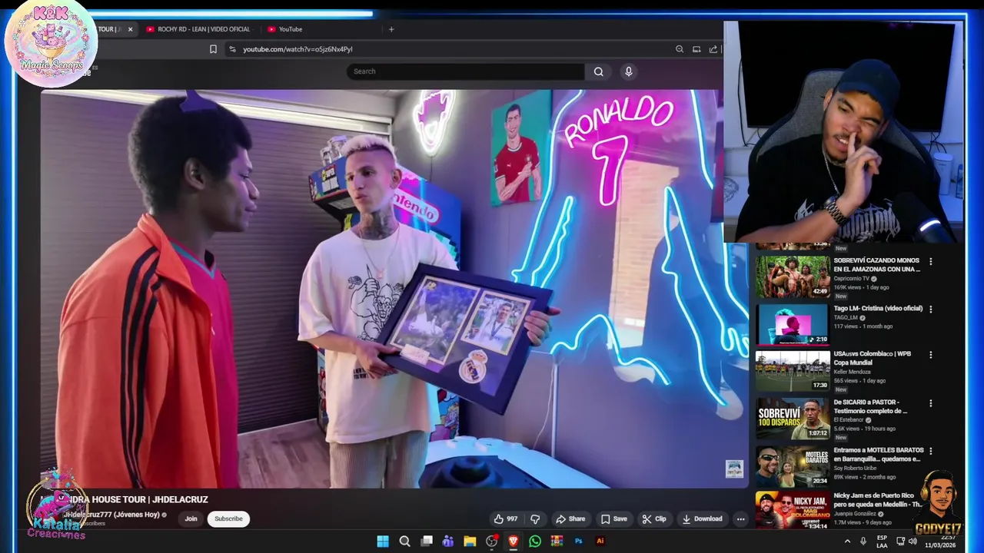Open Task View on the taskbar
This screenshot has height=553, width=984.
coord(427,541)
